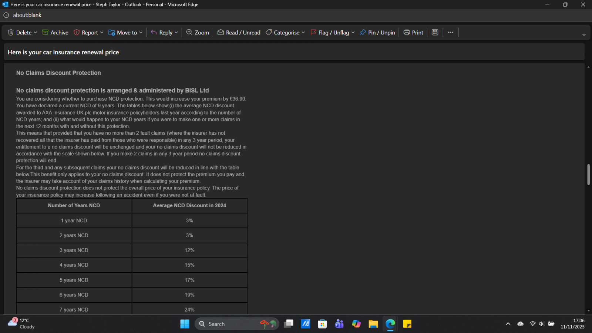This screenshot has height=333, width=592.
Task: Click the taskbar Search box
Action: tap(229, 324)
